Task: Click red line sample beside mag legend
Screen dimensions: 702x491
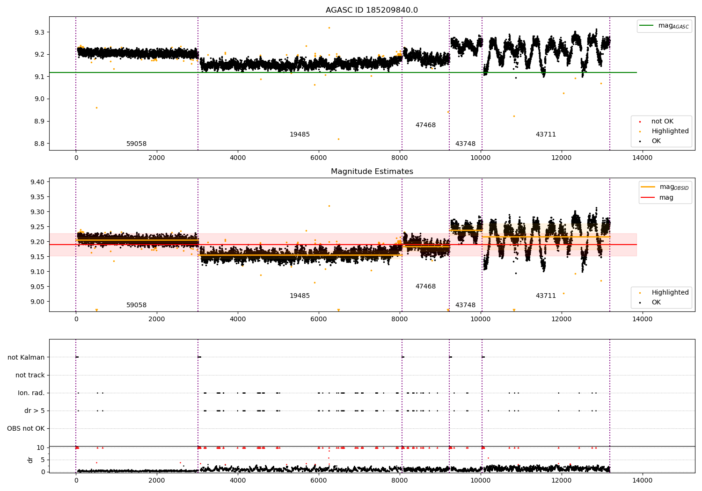Action: 648,198
